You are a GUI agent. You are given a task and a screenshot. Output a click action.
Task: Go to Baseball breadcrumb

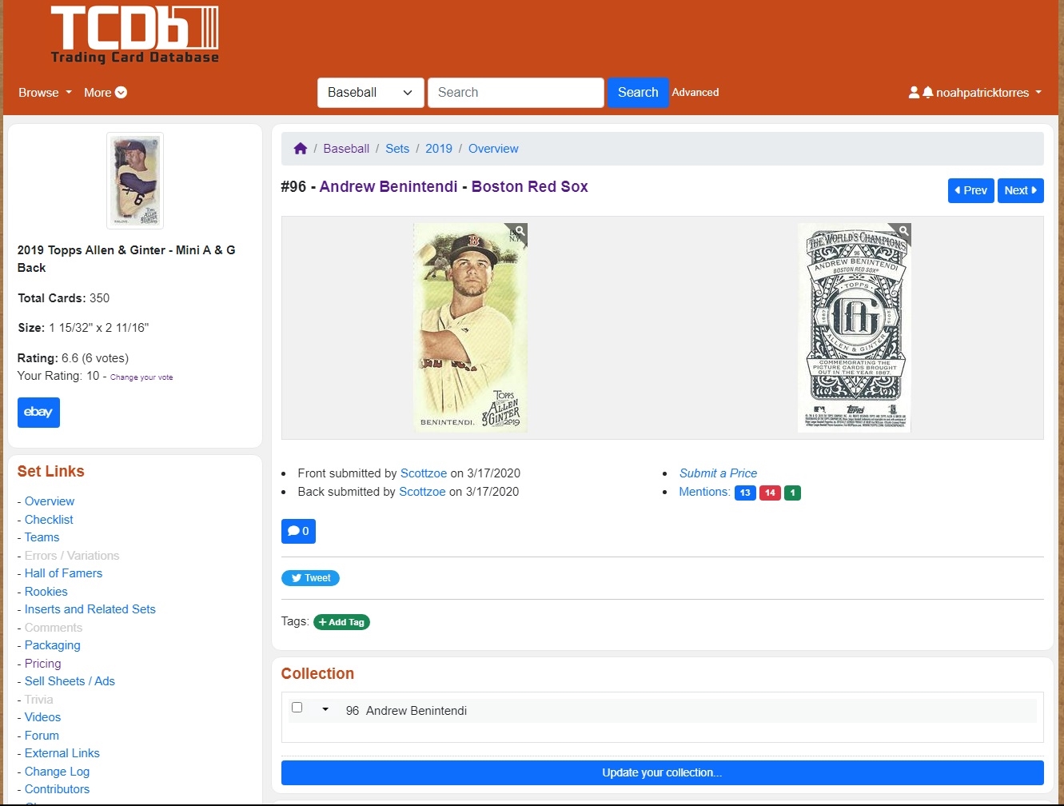(x=346, y=149)
